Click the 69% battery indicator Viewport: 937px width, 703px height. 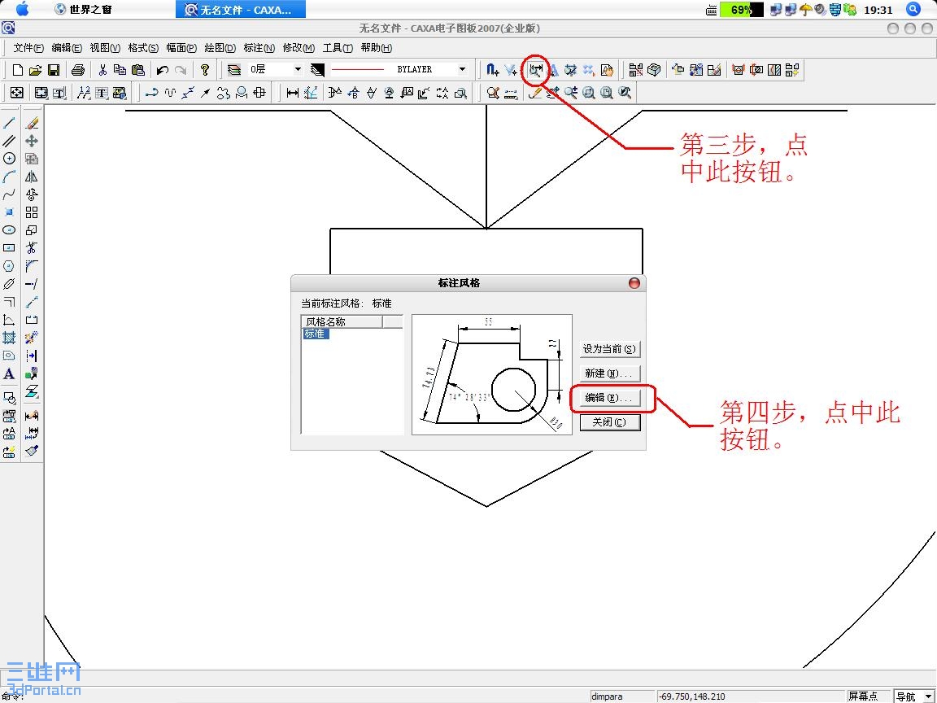(741, 10)
